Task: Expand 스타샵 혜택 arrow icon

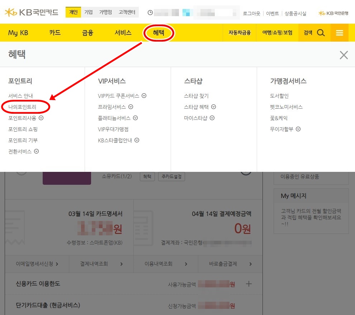Action: pyautogui.click(x=213, y=107)
